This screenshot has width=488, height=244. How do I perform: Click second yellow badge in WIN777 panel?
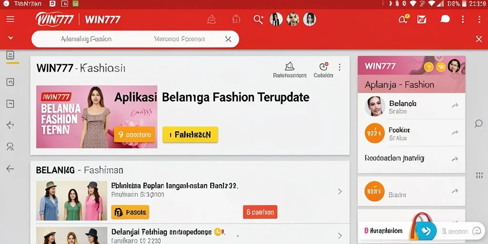pyautogui.click(x=441, y=67)
